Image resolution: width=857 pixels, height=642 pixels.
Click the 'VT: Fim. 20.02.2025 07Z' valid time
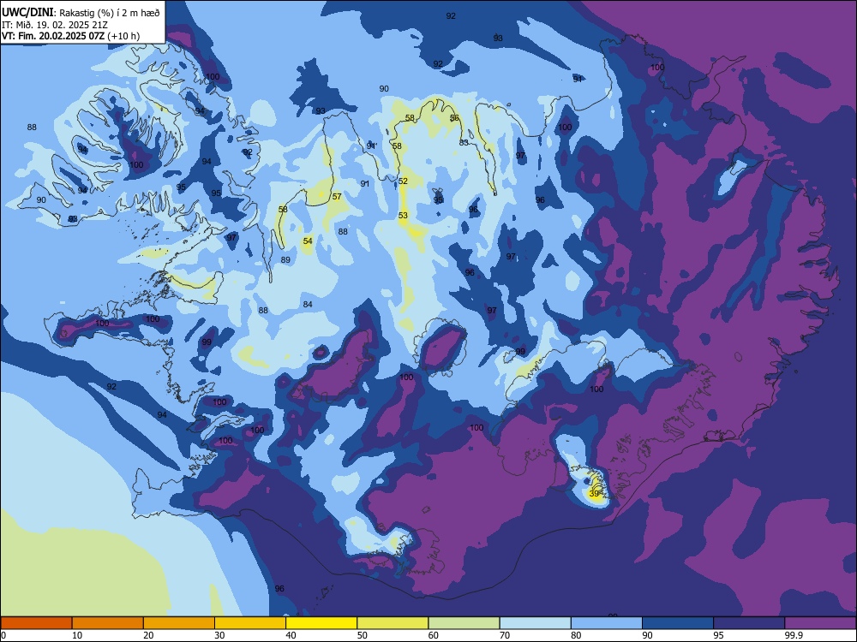coord(53,36)
